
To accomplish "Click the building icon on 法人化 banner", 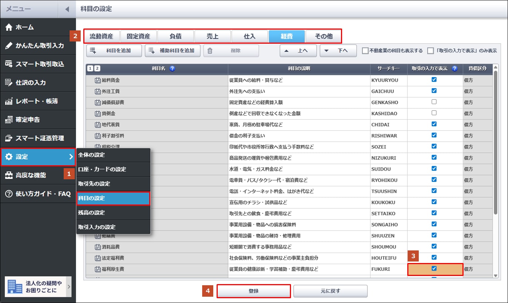I will [15, 287].
